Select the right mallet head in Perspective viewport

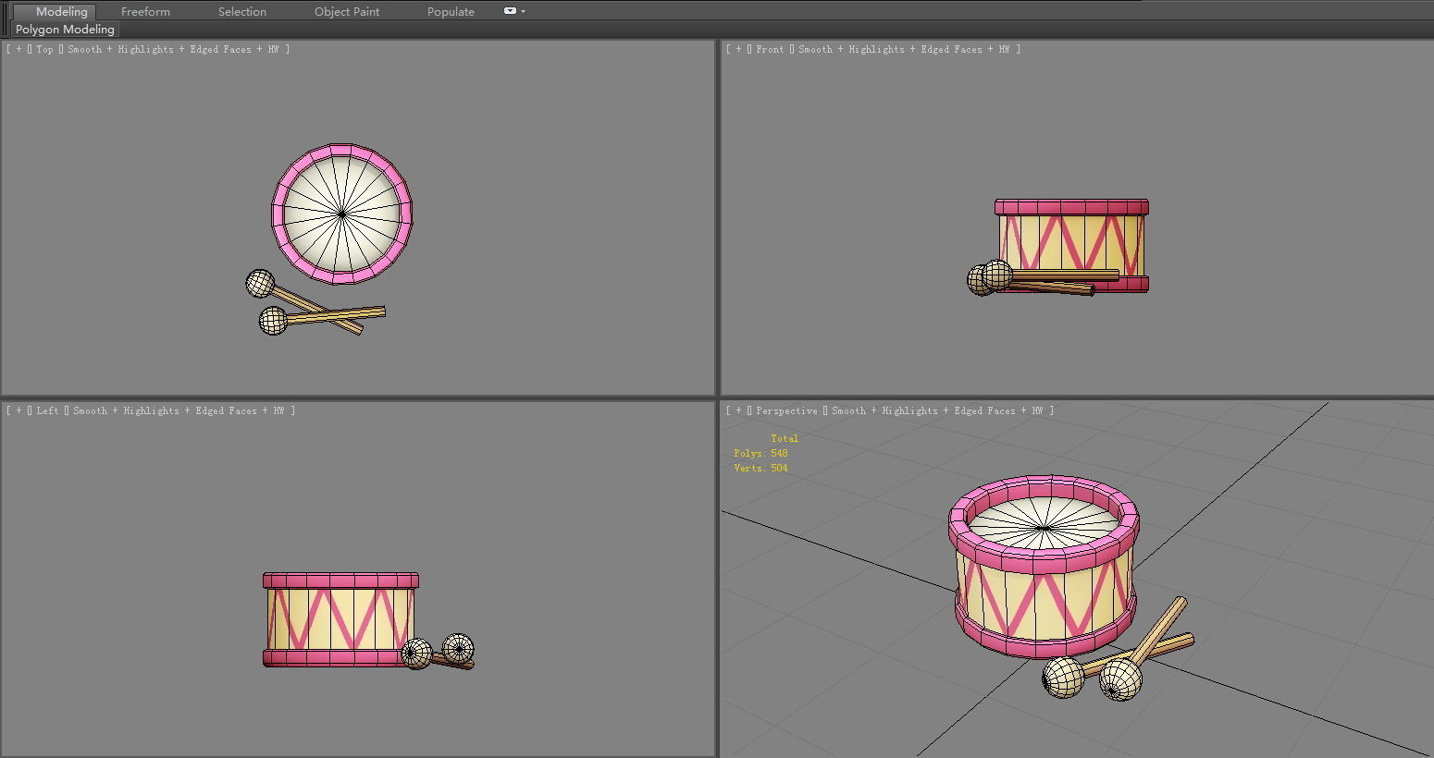[1120, 679]
